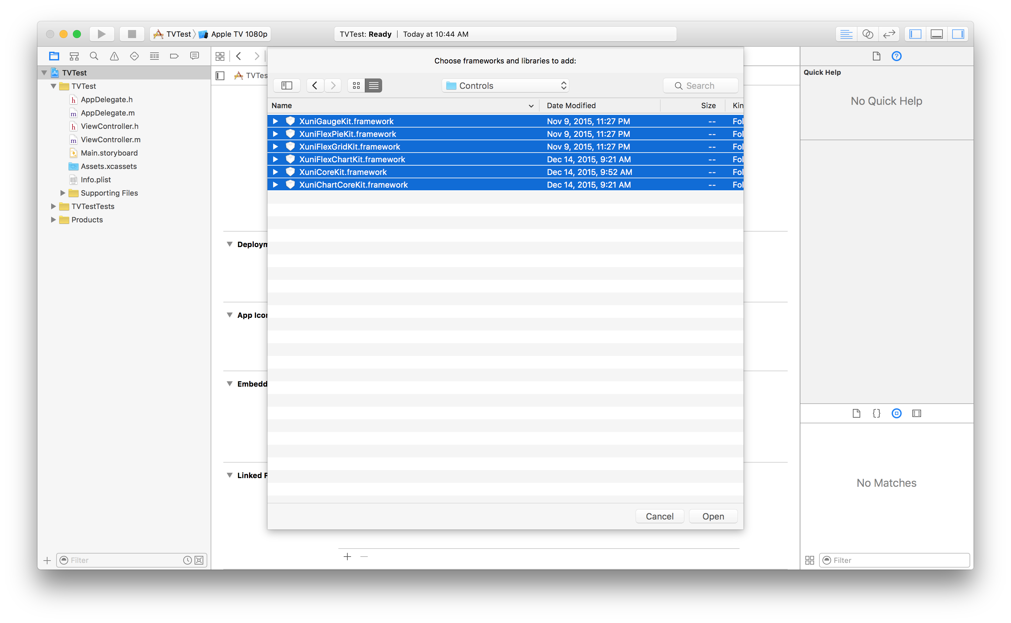Viewport: 1011px width, 623px height.
Task: Expand XuniCoreKit.framework disclosure arrow
Action: [275, 172]
